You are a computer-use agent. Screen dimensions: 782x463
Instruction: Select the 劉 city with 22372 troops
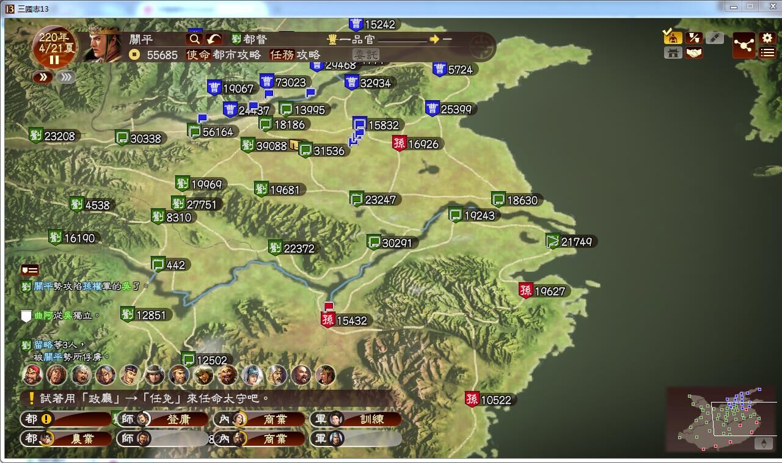coord(292,248)
